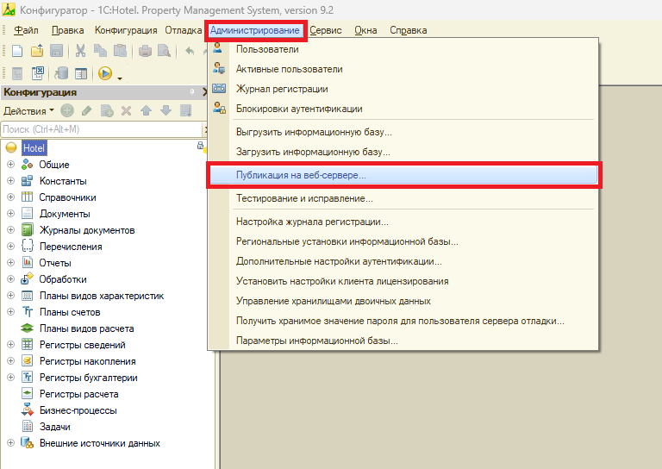Select Публикация на веб-сервере menu entry

click(x=301, y=175)
